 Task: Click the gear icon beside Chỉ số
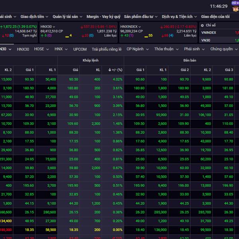[x=202, y=25]
